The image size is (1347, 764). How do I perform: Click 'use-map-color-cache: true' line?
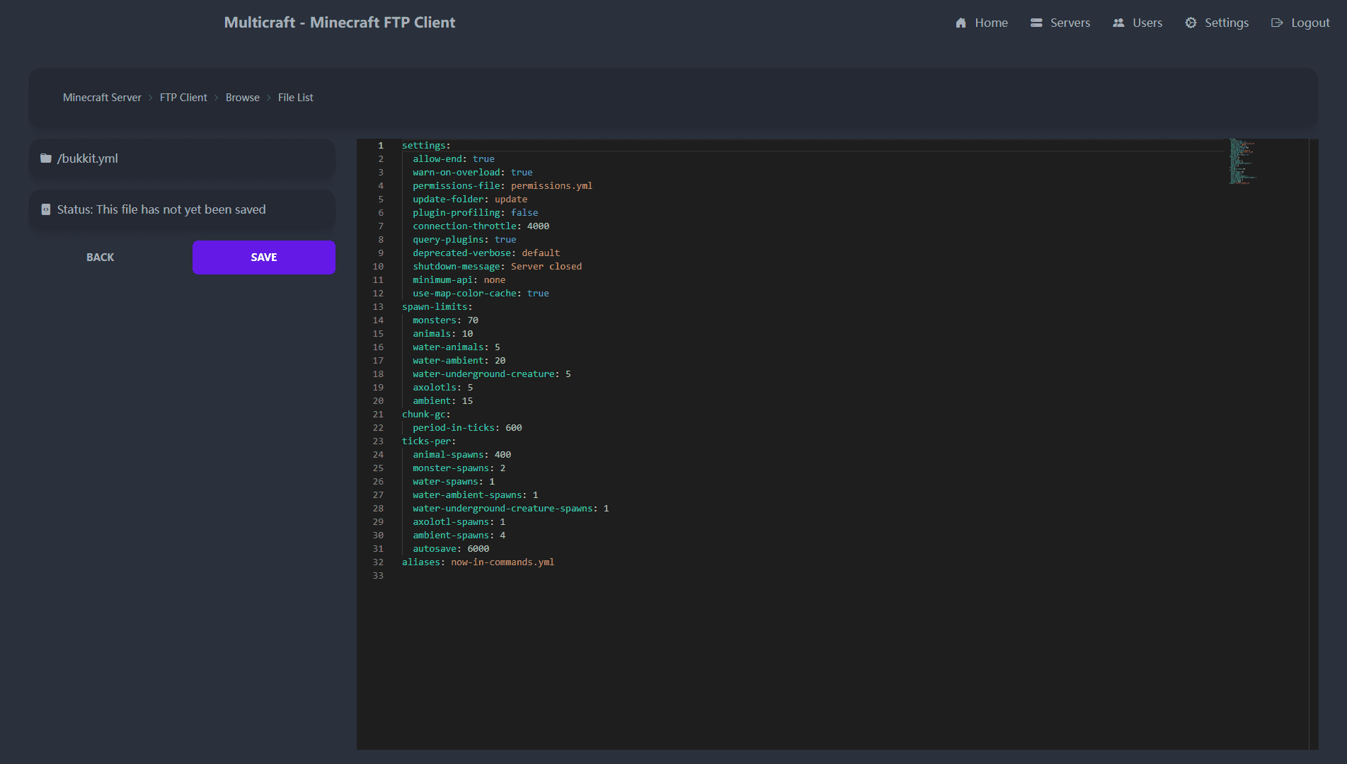click(481, 294)
